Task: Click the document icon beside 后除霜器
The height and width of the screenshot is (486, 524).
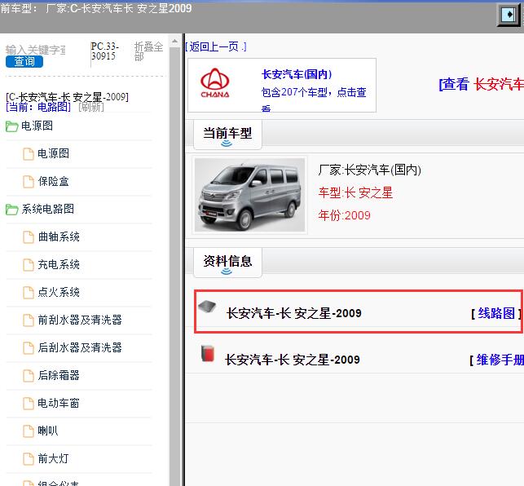Action: click(x=29, y=376)
